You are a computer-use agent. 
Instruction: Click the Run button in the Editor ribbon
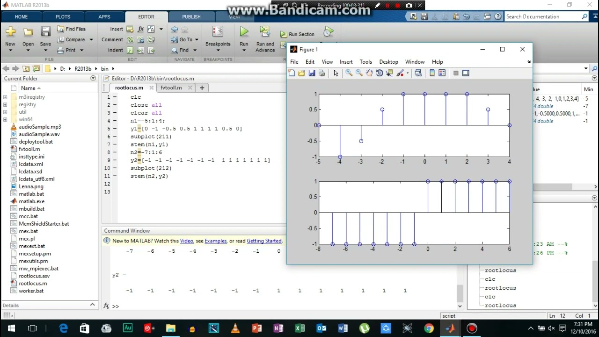point(244,37)
